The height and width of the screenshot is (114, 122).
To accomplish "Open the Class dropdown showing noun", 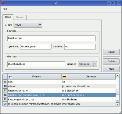I will (x=28, y=25).
